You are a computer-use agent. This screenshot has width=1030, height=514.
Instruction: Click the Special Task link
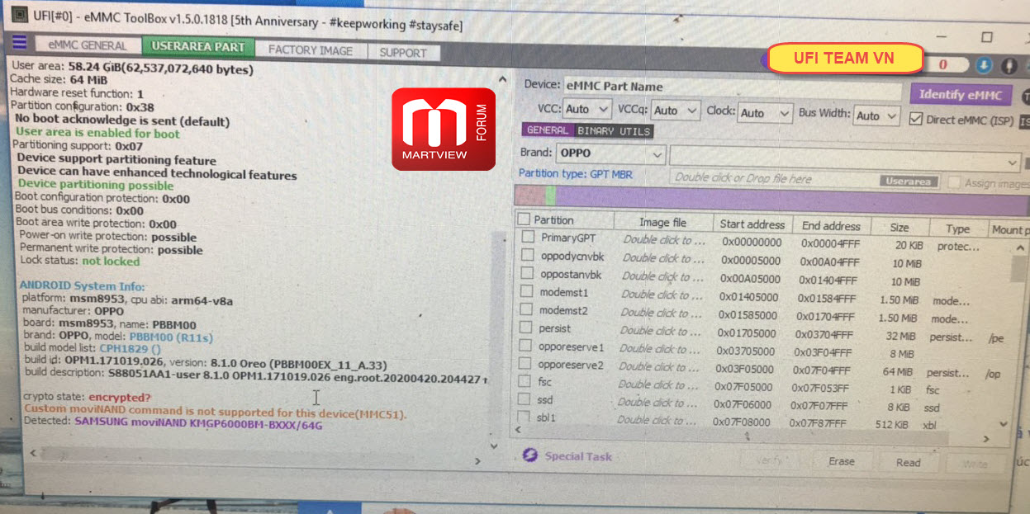578,456
